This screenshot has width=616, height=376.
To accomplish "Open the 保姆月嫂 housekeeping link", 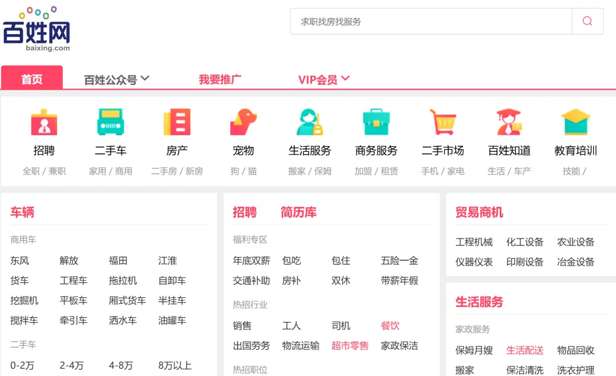I will click(x=475, y=350).
